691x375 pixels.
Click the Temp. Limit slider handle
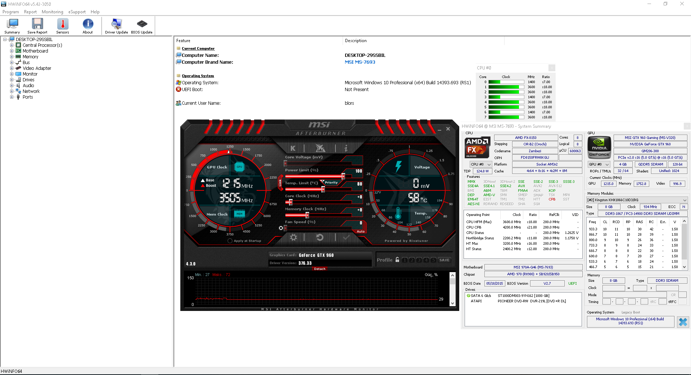pyautogui.click(x=323, y=189)
